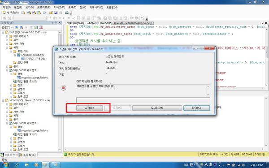Click the Disconnect icon in Object Explorer toolbar
269x168 pixels.
point(22,27)
